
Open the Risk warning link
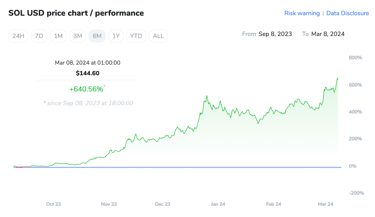[x=302, y=13]
